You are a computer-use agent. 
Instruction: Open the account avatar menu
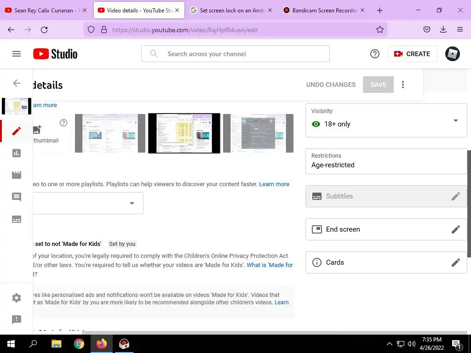tap(453, 54)
